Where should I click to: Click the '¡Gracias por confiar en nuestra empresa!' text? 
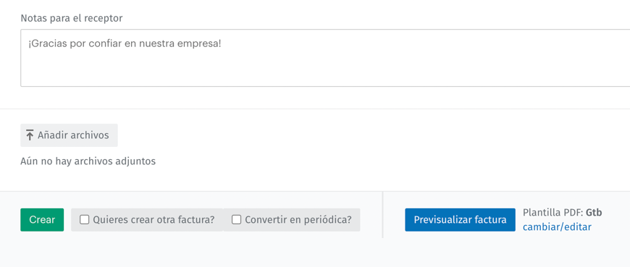[x=125, y=43]
